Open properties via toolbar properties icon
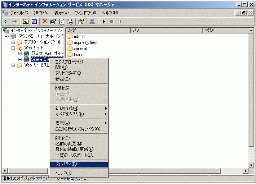Viewport: 256px width, 184px height. pos(53,22)
